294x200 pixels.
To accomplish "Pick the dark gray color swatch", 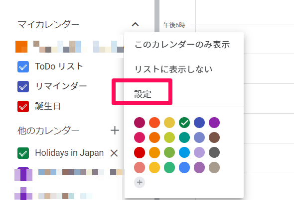I will pyautogui.click(x=214, y=152).
